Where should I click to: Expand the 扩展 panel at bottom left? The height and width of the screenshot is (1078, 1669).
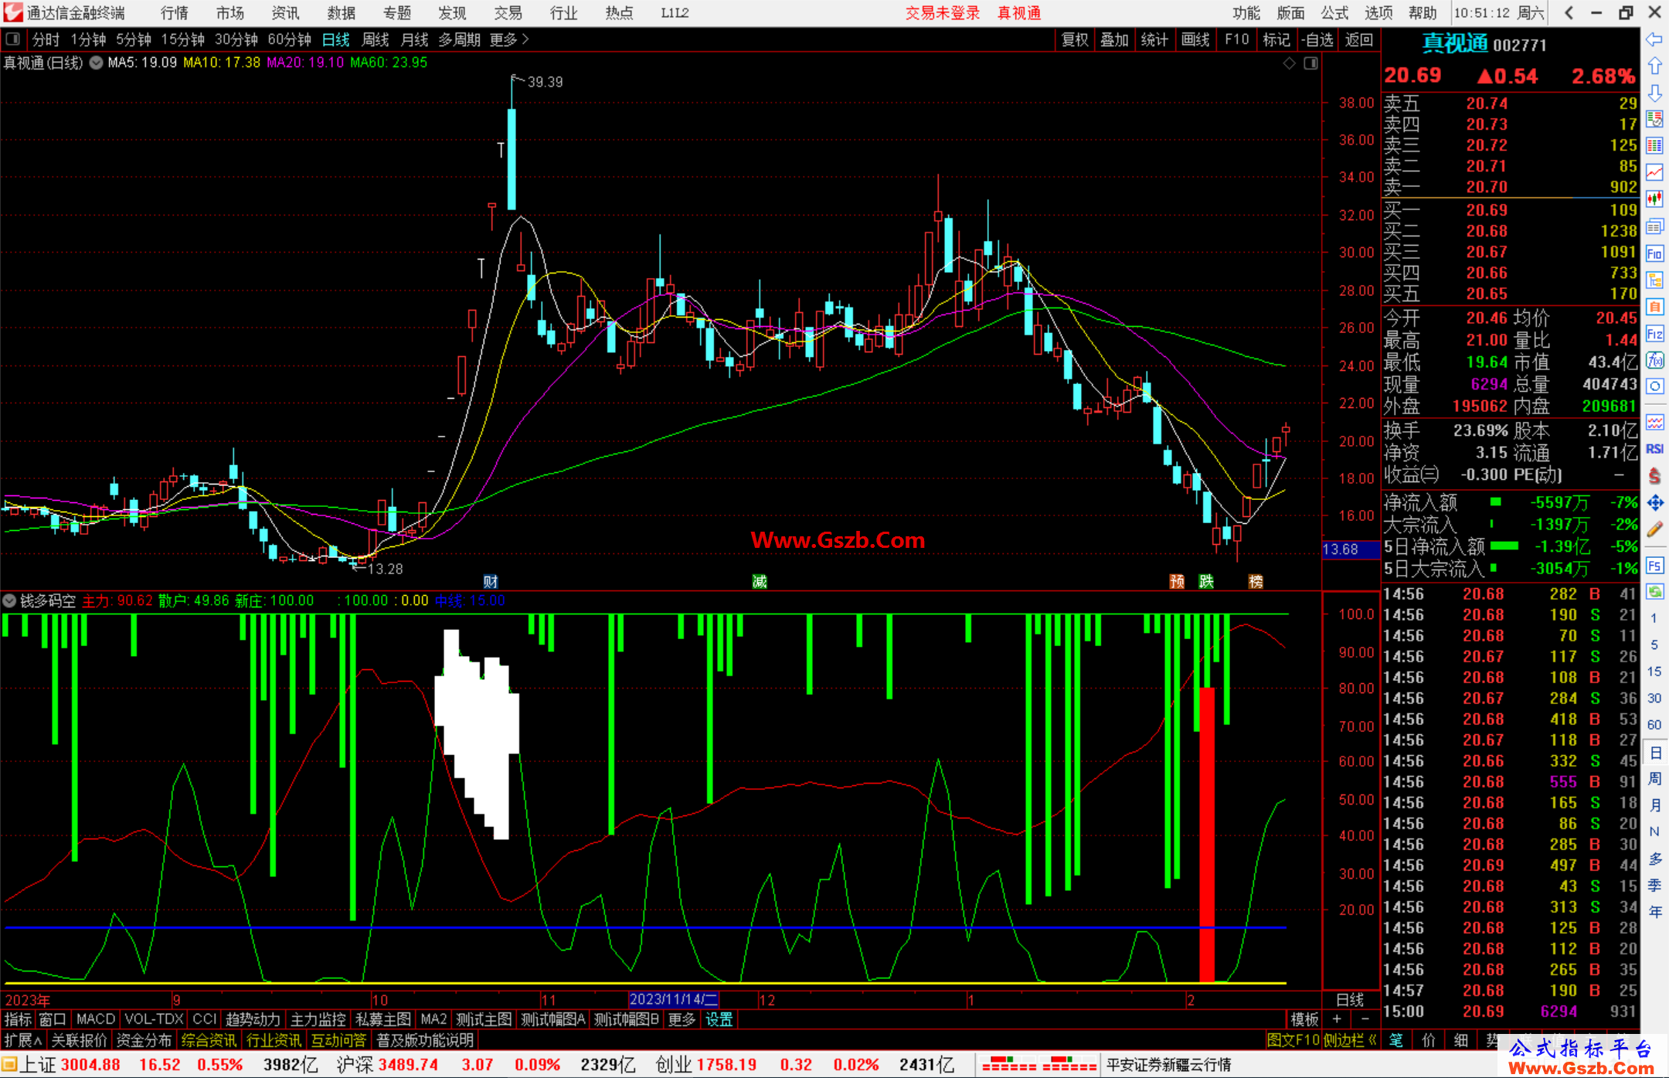[x=23, y=1040]
